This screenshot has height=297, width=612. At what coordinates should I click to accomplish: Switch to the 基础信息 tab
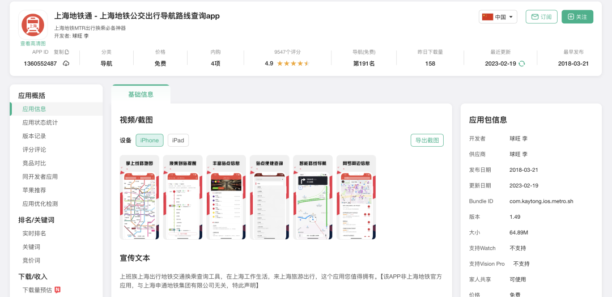coord(141,95)
